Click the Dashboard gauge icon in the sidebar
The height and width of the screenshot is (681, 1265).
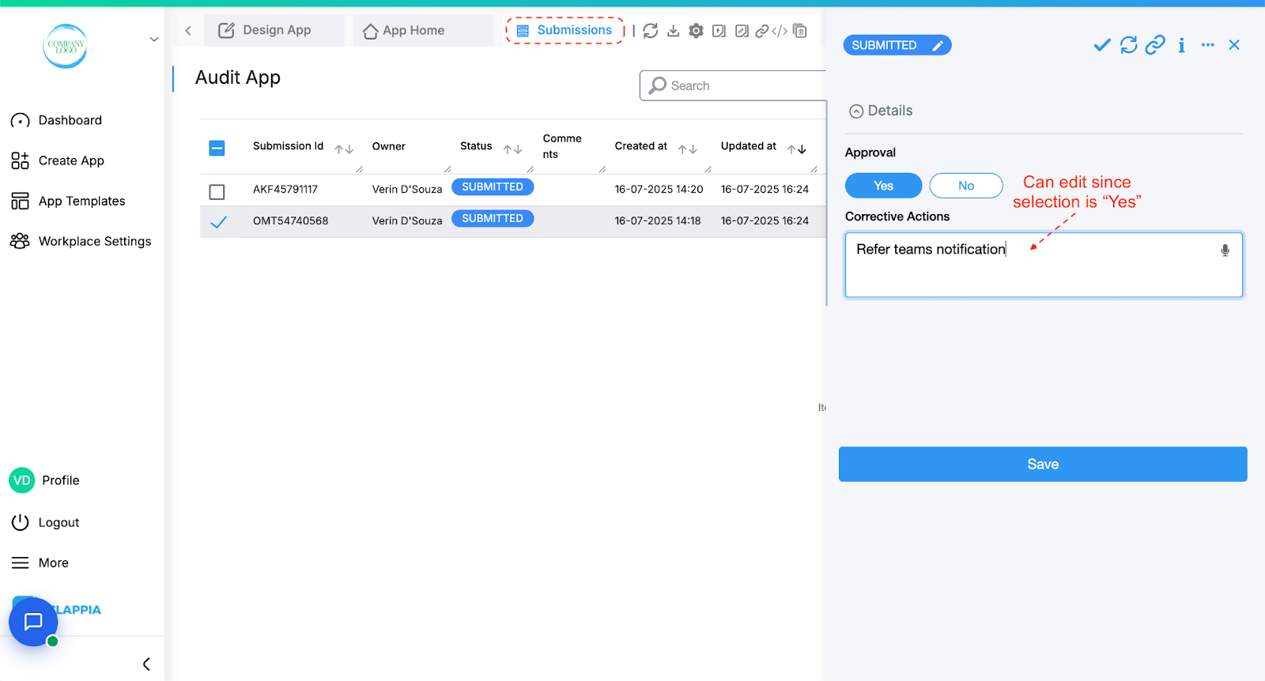pyautogui.click(x=20, y=121)
